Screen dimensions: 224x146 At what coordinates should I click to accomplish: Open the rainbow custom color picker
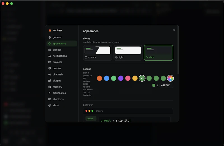[x=171, y=78]
